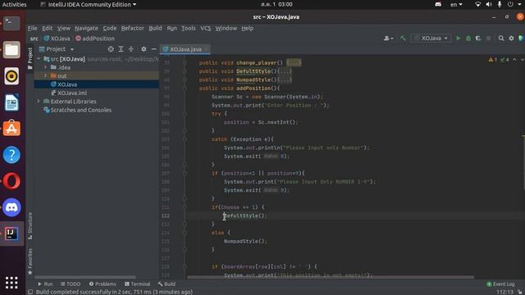The height and width of the screenshot is (295, 525).
Task: Click Activities in the top bar
Action: [x=14, y=4]
